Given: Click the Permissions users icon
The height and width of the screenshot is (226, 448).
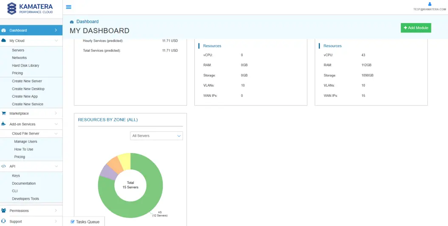Looking at the screenshot, I should coord(4,211).
